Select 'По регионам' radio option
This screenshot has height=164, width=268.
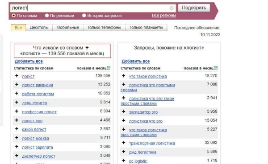tap(47, 16)
